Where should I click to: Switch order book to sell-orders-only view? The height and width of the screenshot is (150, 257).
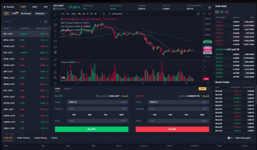click(226, 12)
